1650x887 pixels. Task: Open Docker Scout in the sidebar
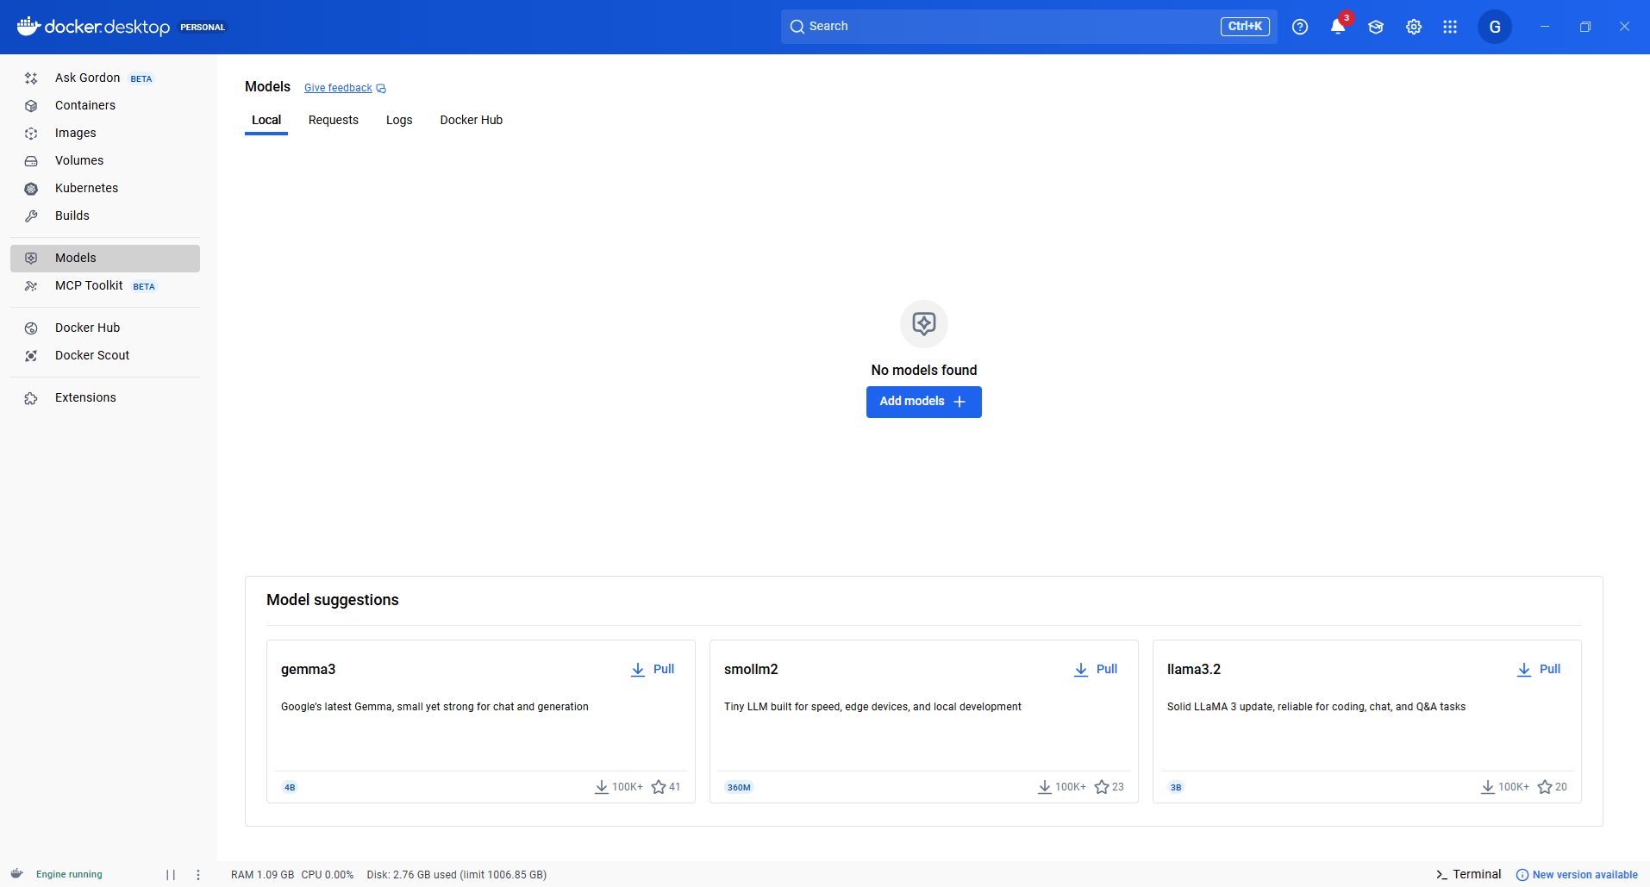tap(105, 356)
